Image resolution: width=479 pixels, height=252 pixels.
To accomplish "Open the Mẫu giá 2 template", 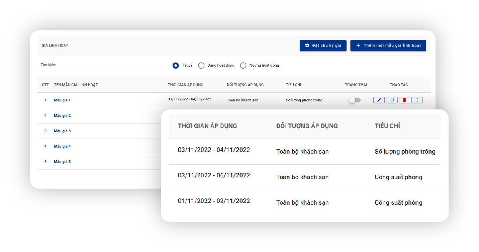I will (62, 115).
